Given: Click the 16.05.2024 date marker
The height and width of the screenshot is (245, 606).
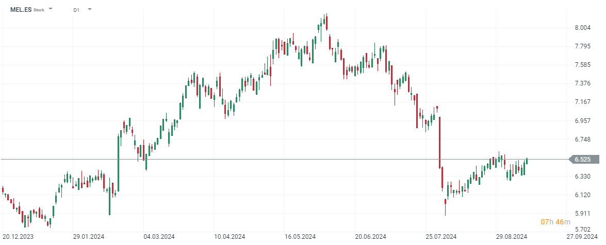Looking at the screenshot, I should point(300,237).
